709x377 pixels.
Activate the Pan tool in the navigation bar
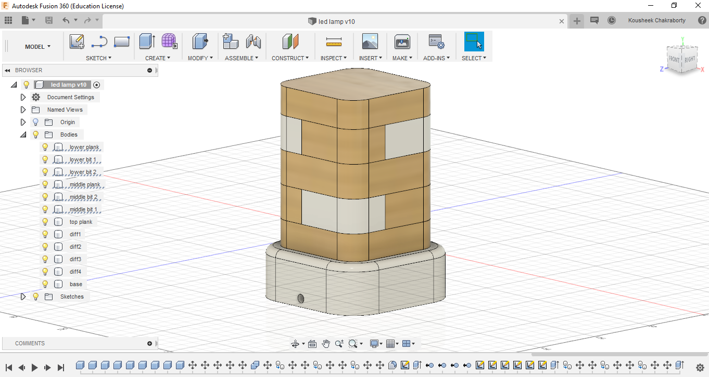[x=326, y=343]
